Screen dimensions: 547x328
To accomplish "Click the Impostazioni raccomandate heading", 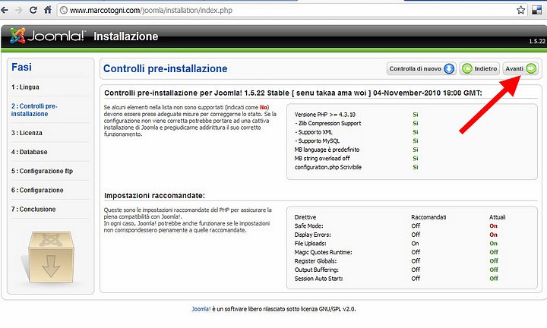I will point(154,196).
